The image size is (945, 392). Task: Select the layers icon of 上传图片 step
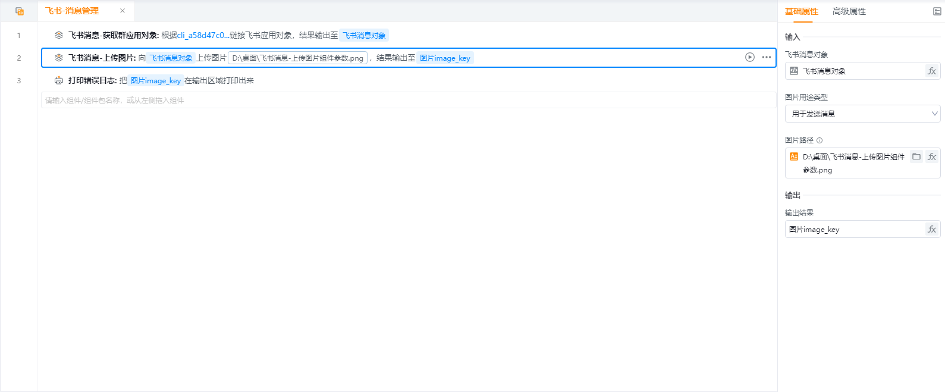(59, 58)
